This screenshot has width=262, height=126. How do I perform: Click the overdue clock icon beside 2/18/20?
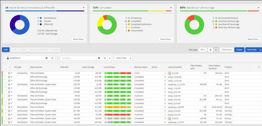point(170,119)
